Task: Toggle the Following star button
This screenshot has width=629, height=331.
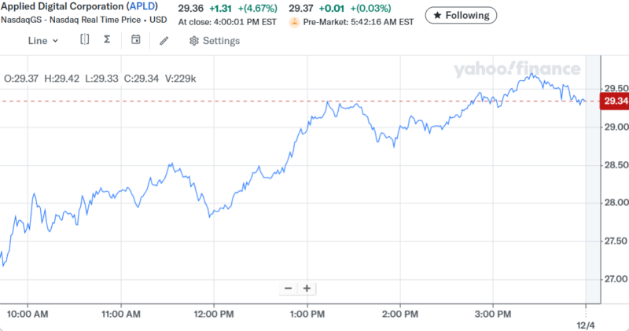Action: 461,15
